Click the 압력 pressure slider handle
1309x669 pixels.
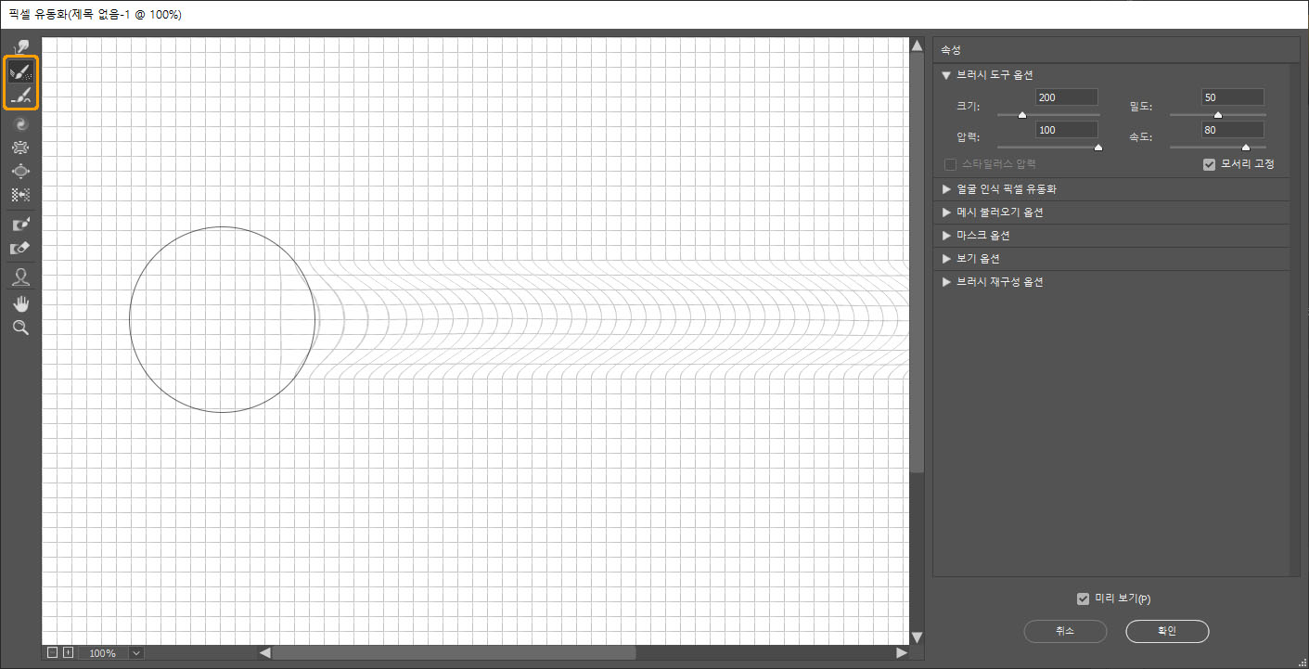pos(1098,147)
